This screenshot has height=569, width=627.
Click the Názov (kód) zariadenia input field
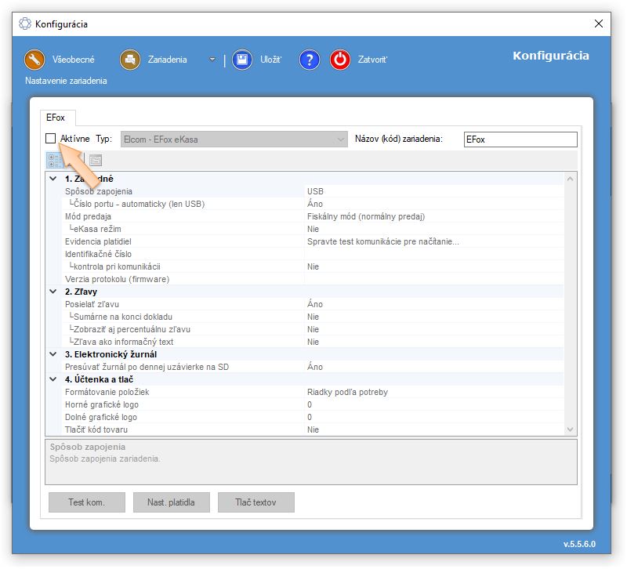(520, 139)
